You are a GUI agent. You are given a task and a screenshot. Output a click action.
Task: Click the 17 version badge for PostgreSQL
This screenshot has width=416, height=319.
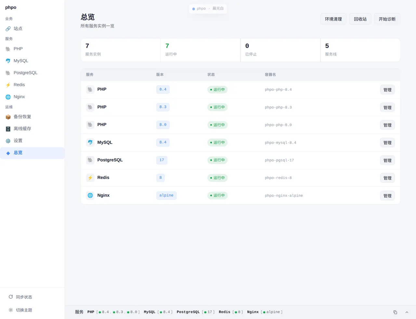pos(162,160)
